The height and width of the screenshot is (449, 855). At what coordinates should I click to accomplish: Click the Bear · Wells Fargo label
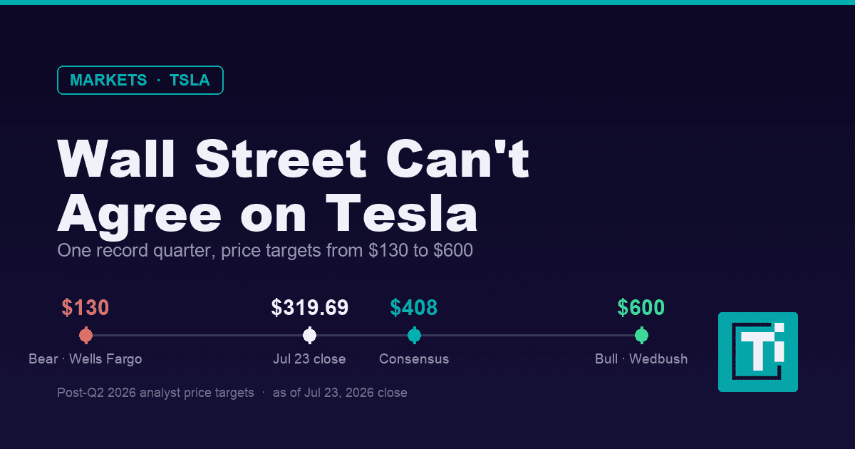85,359
